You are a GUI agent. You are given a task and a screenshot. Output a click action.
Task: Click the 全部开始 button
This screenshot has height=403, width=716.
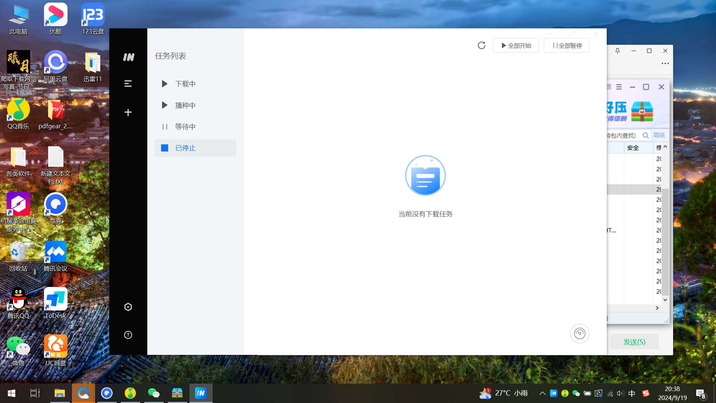516,46
